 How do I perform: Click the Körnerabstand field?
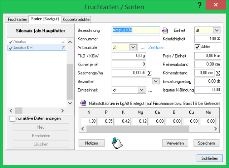click(204, 73)
